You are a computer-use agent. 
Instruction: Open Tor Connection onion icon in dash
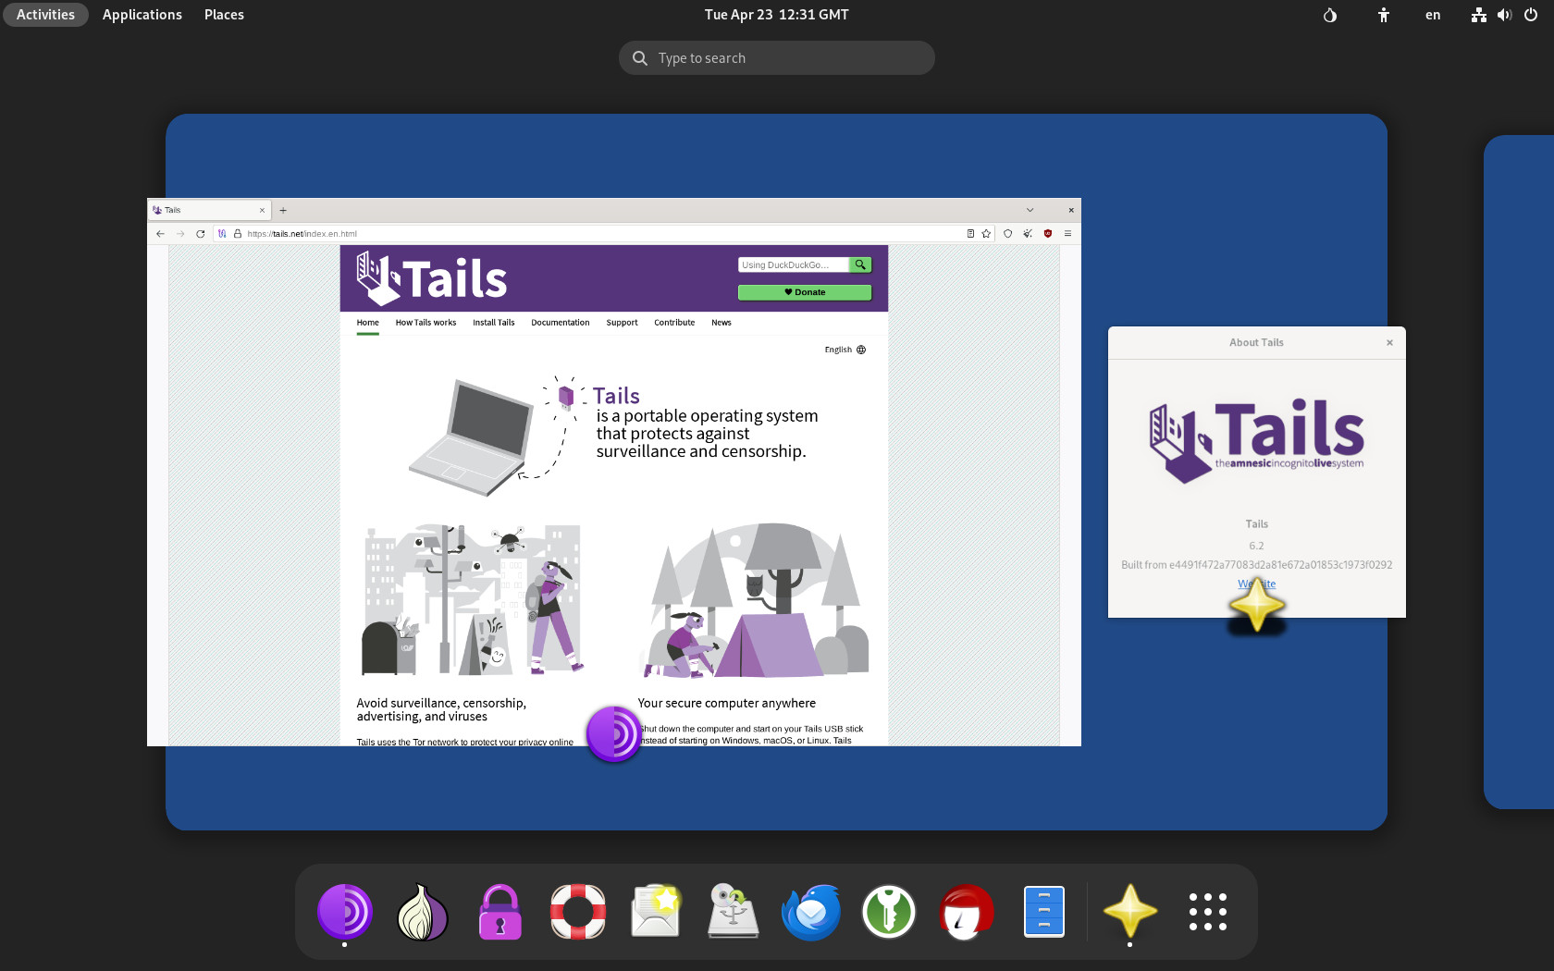423,912
